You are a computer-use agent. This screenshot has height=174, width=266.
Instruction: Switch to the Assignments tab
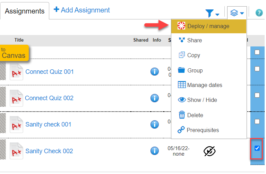pyautogui.click(x=25, y=11)
